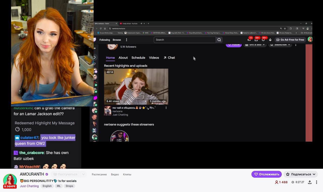Open the Видео tab
Screen dimensions: 323x192
pos(115,174)
